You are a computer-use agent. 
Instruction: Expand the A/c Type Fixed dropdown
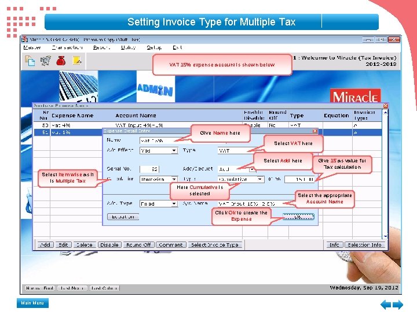pyautogui.click(x=174, y=204)
